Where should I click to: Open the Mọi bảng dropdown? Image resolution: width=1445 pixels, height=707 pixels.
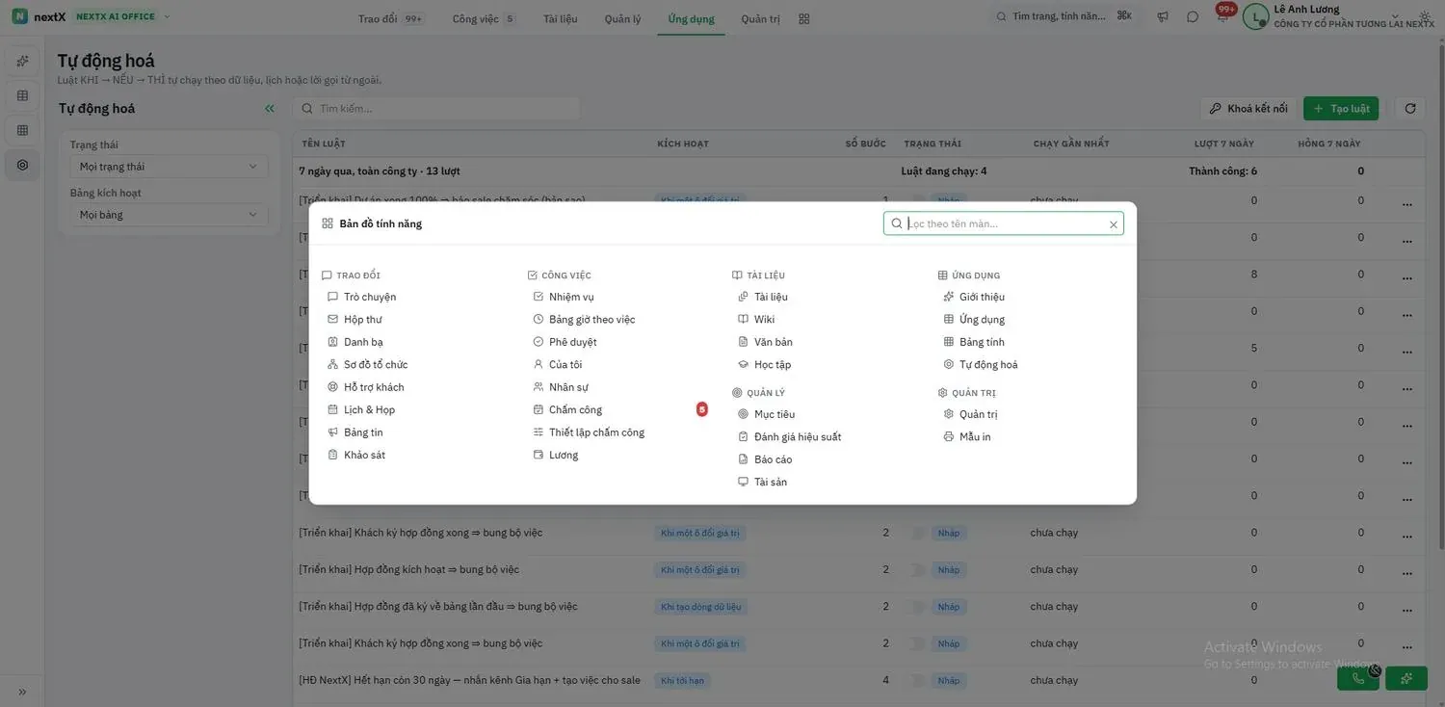point(169,215)
